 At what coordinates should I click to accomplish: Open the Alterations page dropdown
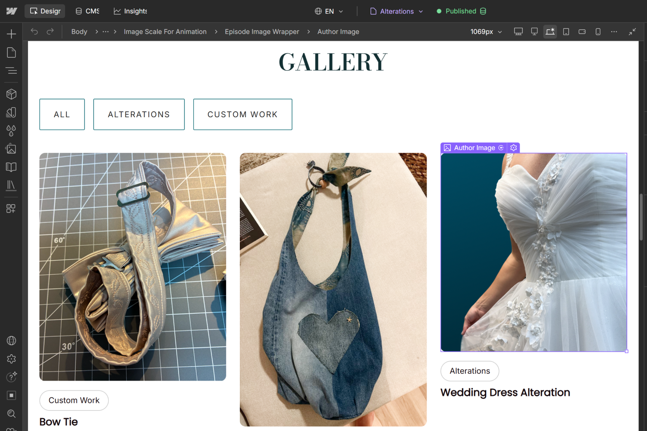pos(397,11)
